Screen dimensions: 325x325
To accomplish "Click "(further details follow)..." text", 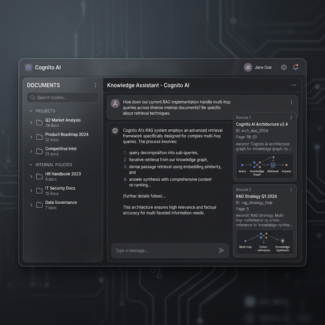I will [x=144, y=196].
